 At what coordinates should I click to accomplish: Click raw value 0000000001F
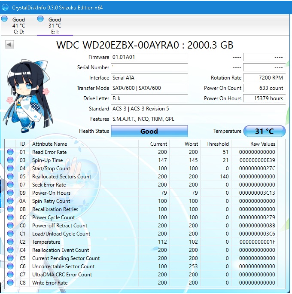(257, 242)
